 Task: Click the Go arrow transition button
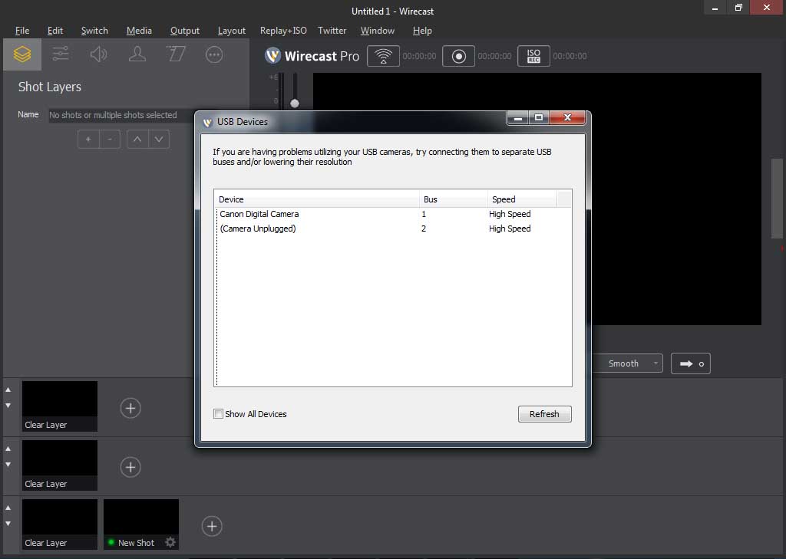click(691, 363)
